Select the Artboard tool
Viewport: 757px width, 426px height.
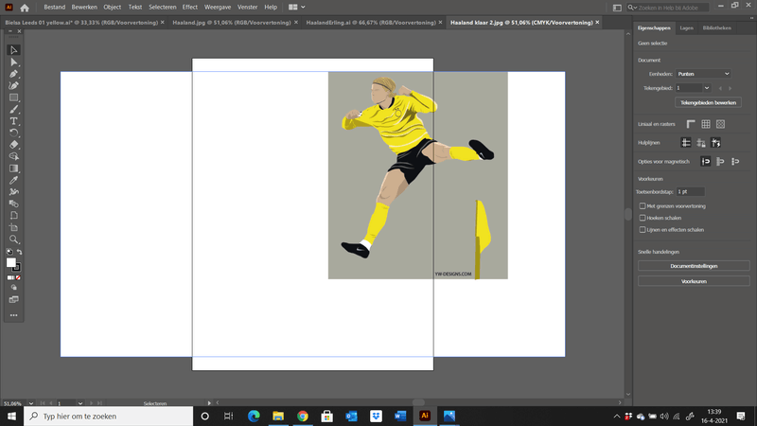[x=13, y=216]
